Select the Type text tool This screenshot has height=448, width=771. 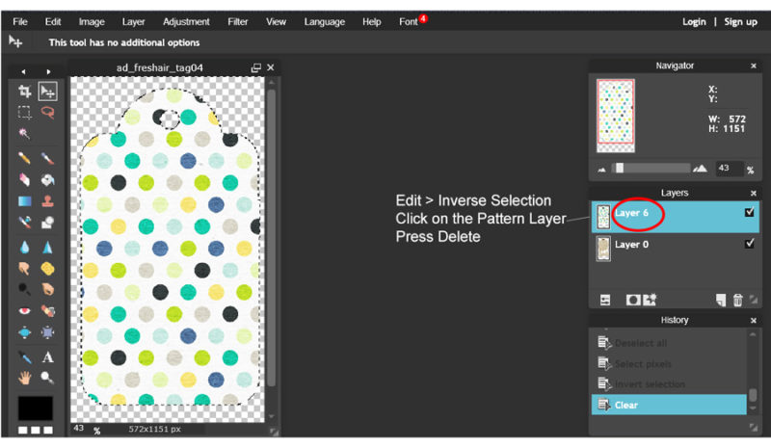[x=47, y=357]
